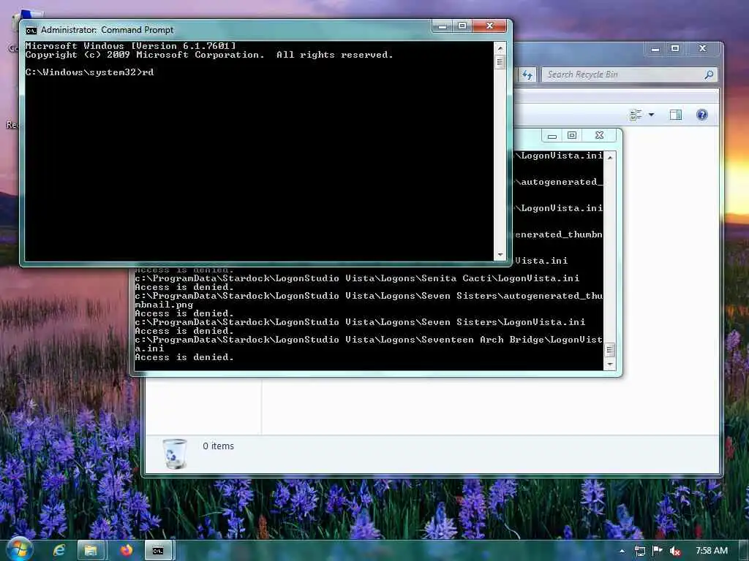Click the Search Recycle Bin field
749x561 pixels.
630,75
